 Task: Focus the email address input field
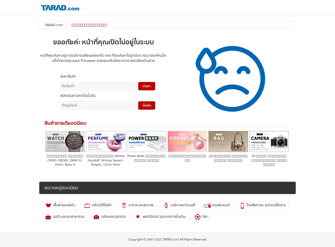pyautogui.click(x=99, y=105)
